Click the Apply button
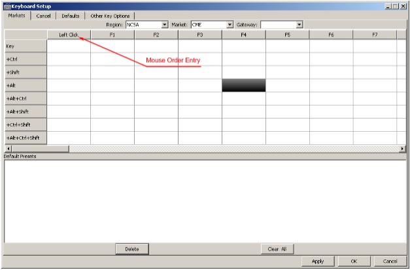 pos(318,261)
